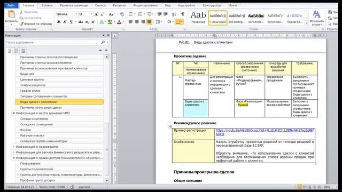Image resolution: width=342 pixels, height=192 pixels.
Task: Jump to previous heading arrow
Action: click(100, 50)
